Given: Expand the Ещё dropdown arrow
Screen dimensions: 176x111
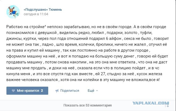Looking at the screenshot, I should pos(97,91).
